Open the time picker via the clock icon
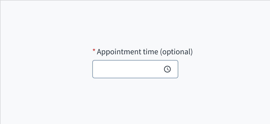 point(167,69)
